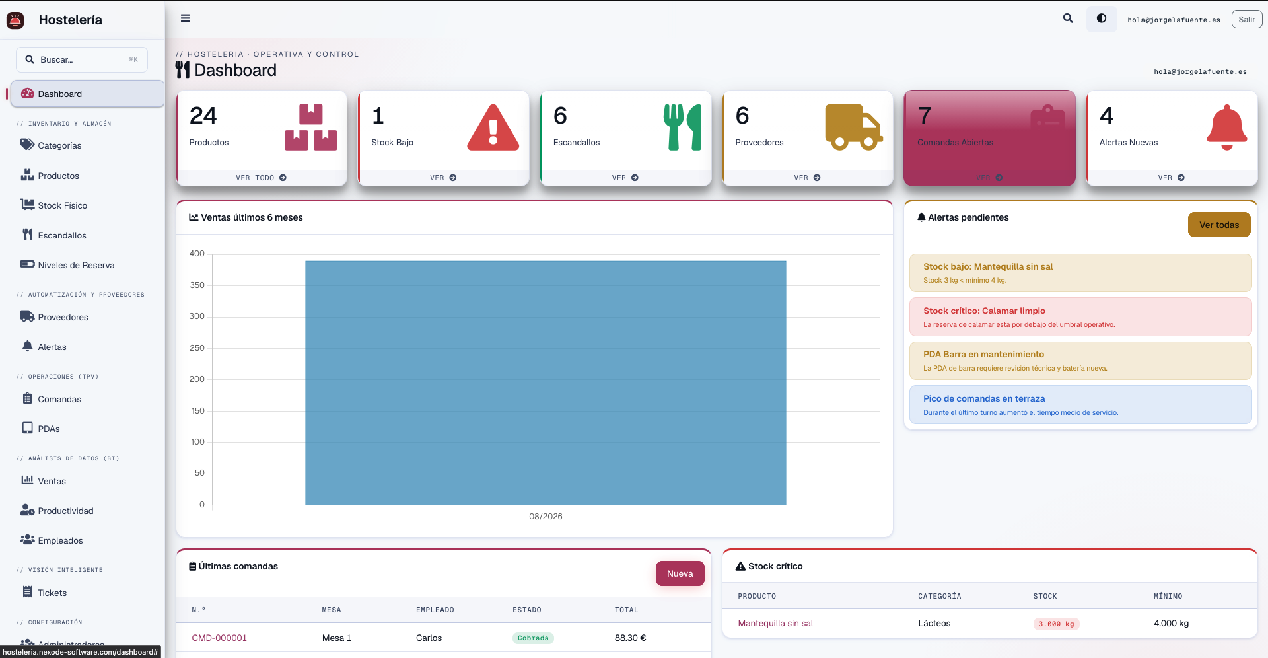Click the Escandallos utensils icon in sidebar
The width and height of the screenshot is (1268, 658).
click(x=27, y=235)
